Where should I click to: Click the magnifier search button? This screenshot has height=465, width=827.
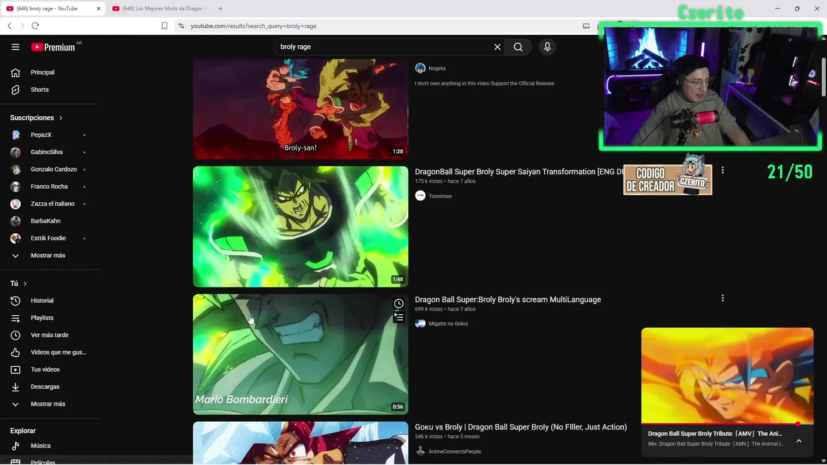[518, 46]
